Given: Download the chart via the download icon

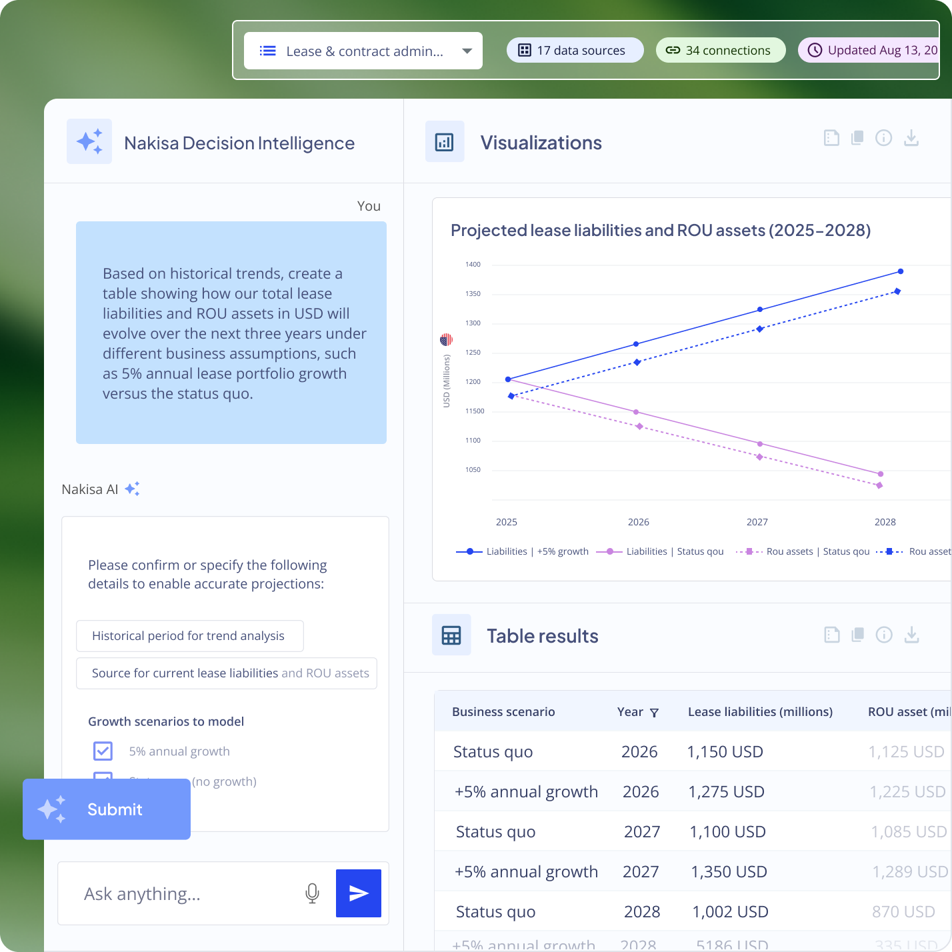Looking at the screenshot, I should coord(911,138).
